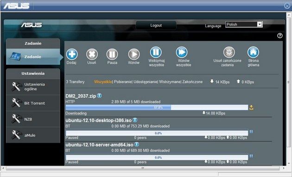Click the Ustawienia section header
This screenshot has height=177, width=292.
[x=33, y=73]
